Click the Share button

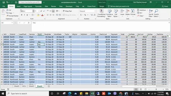pyautogui.click(x=165, y=6)
